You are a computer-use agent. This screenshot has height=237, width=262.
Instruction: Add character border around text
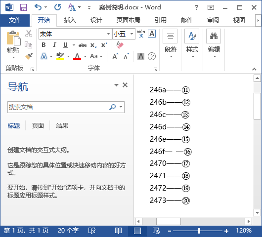point(152,34)
